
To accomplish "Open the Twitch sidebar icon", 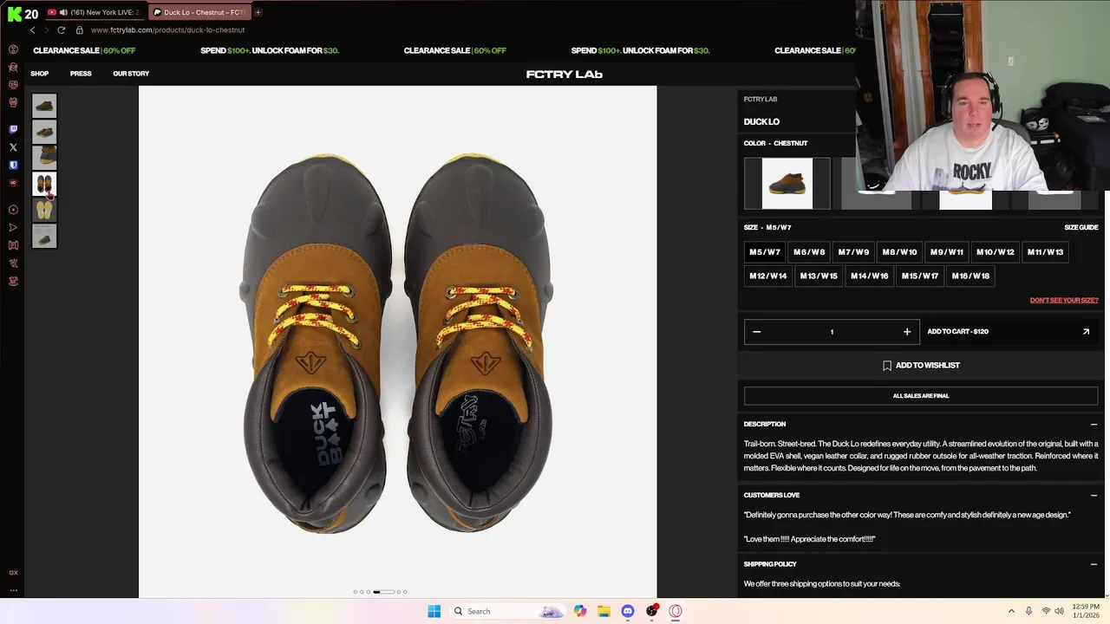I will point(13,129).
